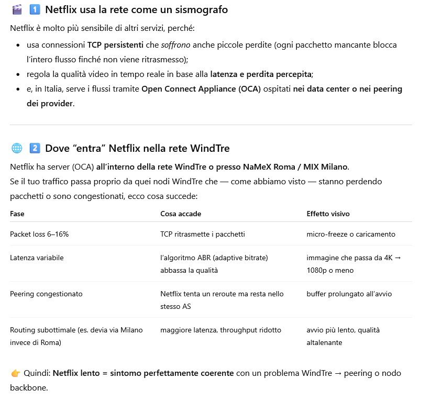The image size is (431, 401).
Task: Click the heading about Netflix entering WindTre network
Action: pyautogui.click(x=137, y=148)
